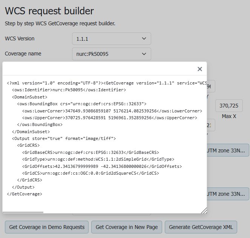Click the GridOffsets line in the XML

click(102, 166)
